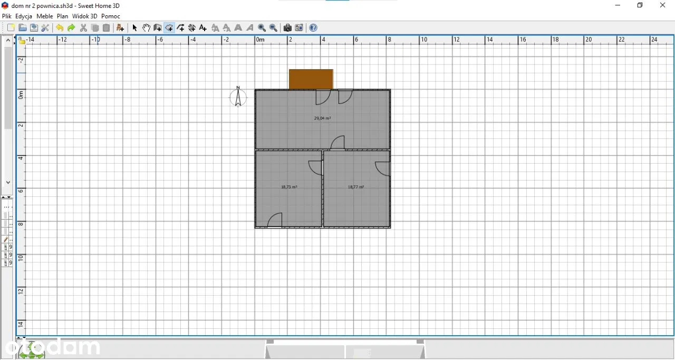Image resolution: width=675 pixels, height=360 pixels.
Task: Toggle the Create rooms mode
Action: (x=169, y=28)
